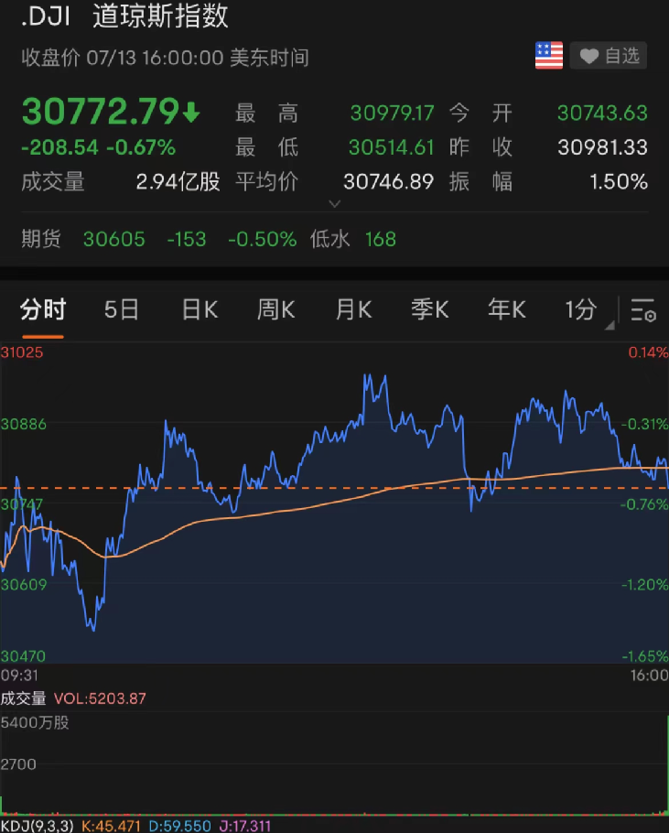Switch to the 月K tab
The height and width of the screenshot is (833, 669).
click(353, 309)
